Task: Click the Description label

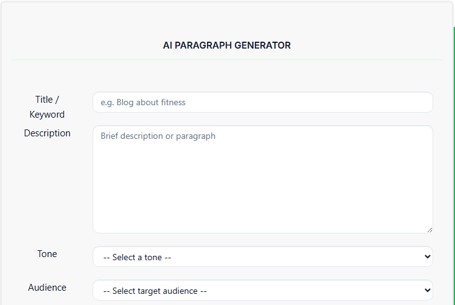Action: (47, 133)
